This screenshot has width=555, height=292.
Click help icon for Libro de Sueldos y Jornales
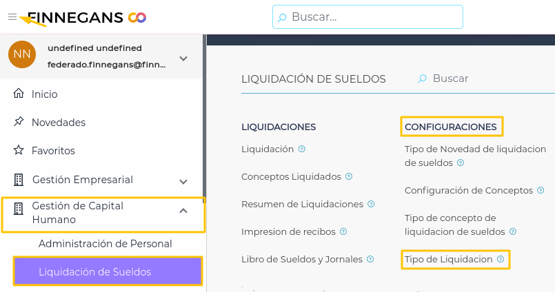[370, 260]
